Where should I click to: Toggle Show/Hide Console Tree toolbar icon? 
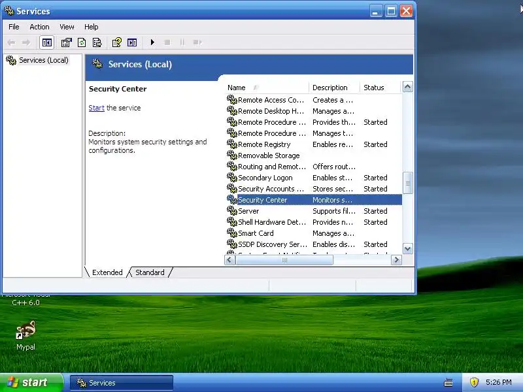(46, 42)
